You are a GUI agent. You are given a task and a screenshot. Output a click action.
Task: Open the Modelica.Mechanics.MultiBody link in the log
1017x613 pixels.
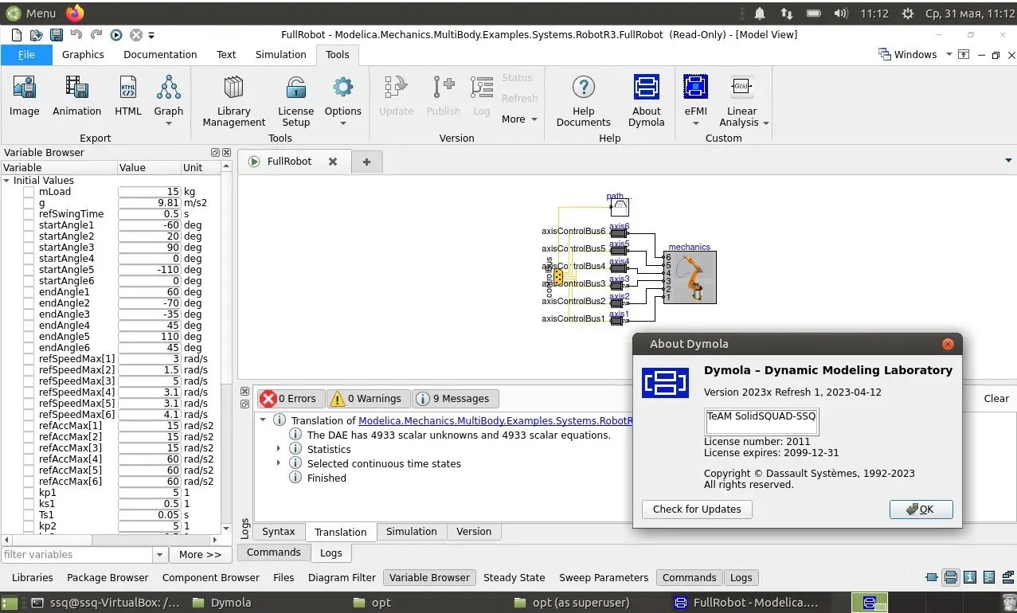pos(495,420)
